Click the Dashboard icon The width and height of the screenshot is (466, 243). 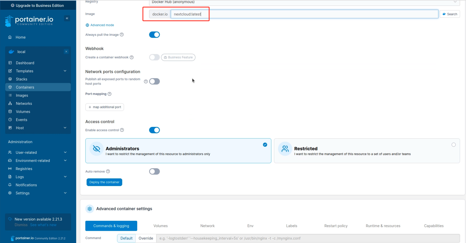click(x=10, y=63)
